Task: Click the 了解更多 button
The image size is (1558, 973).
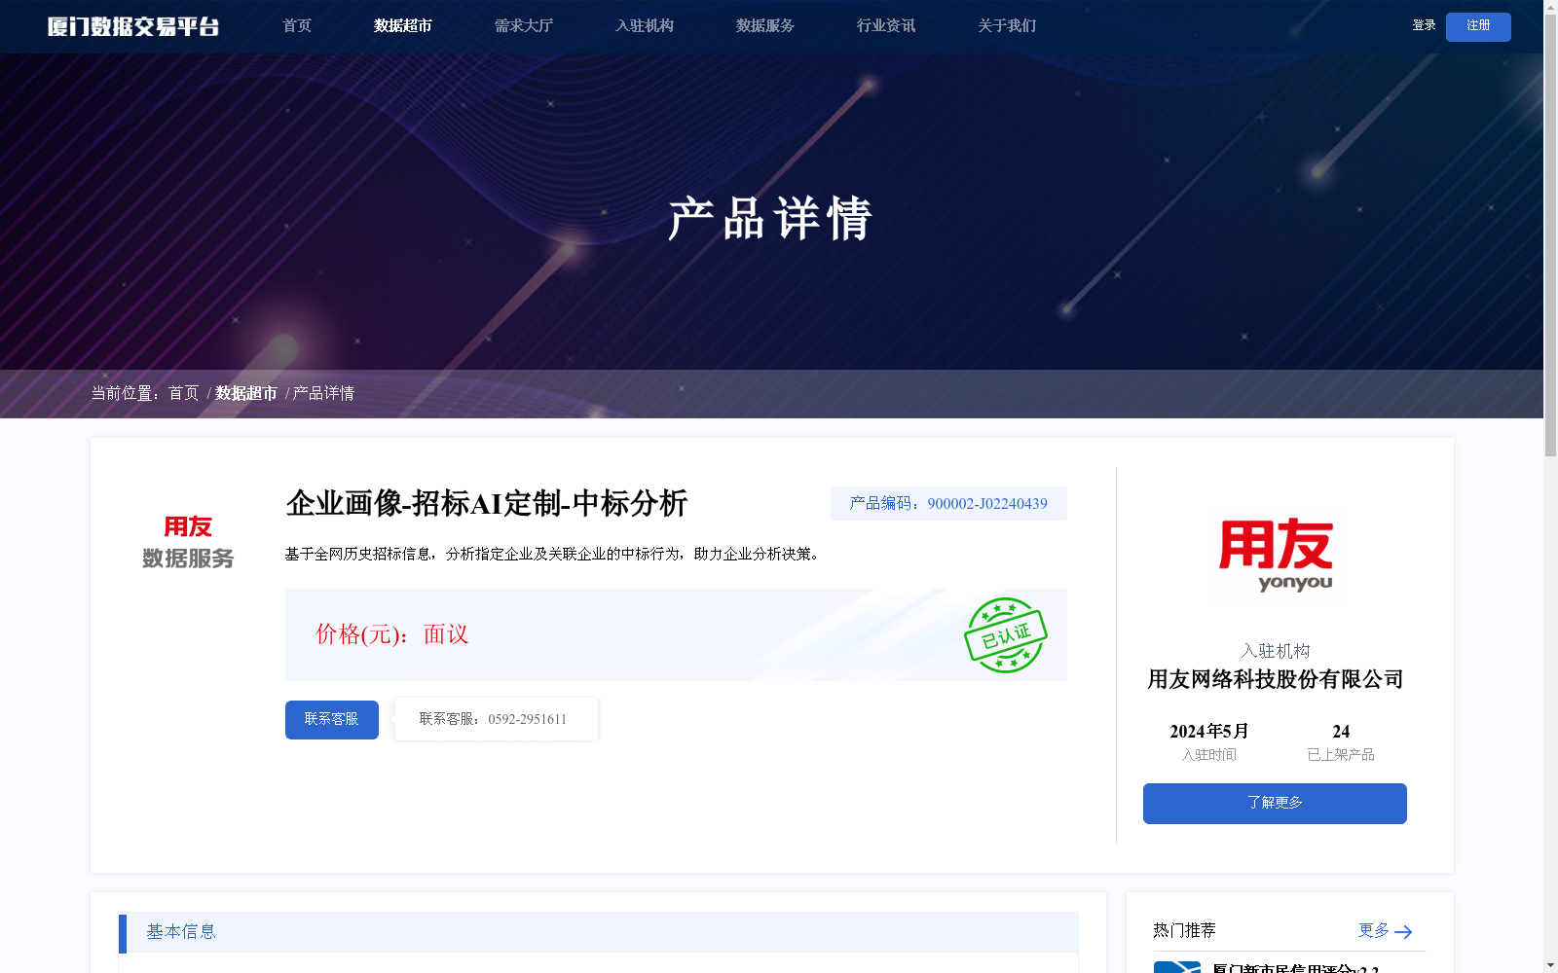Action: pos(1275,804)
